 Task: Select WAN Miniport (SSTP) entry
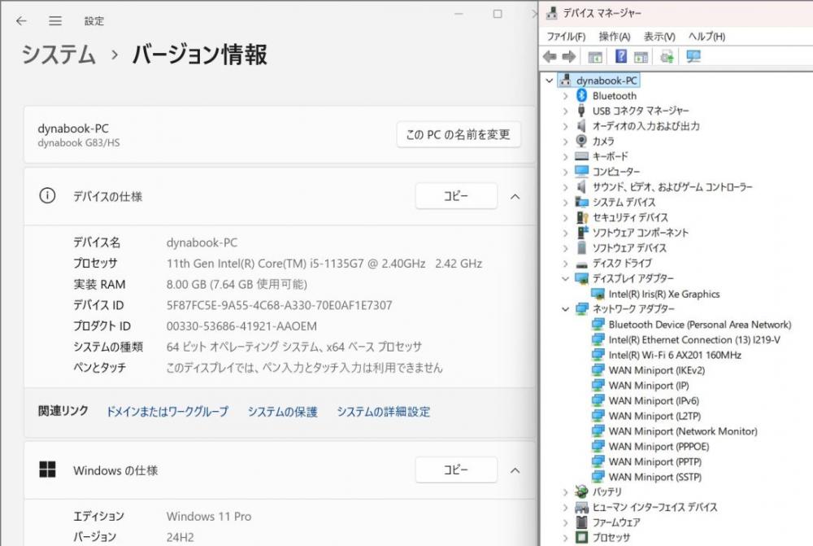tap(654, 477)
